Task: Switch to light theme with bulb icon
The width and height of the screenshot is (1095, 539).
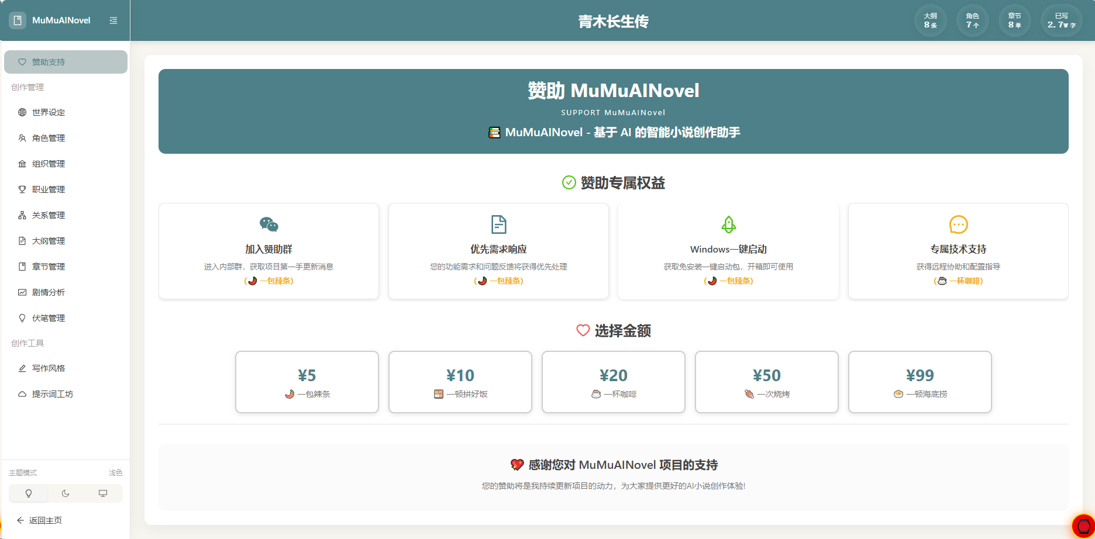Action: click(x=29, y=493)
